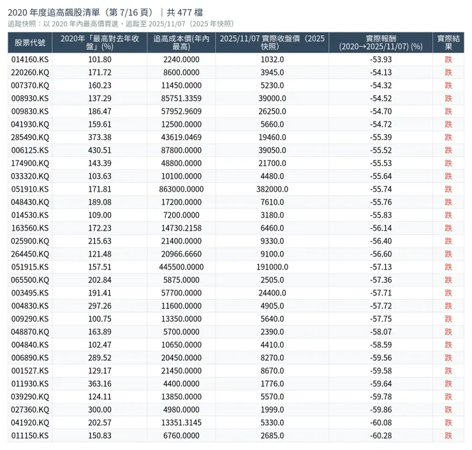Click the 跌 result in the 014160.KS row
Viewport: 472px width, 450px height.
point(448,59)
